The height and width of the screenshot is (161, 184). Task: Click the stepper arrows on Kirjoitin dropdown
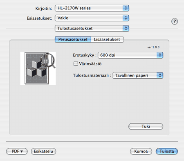point(126,8)
